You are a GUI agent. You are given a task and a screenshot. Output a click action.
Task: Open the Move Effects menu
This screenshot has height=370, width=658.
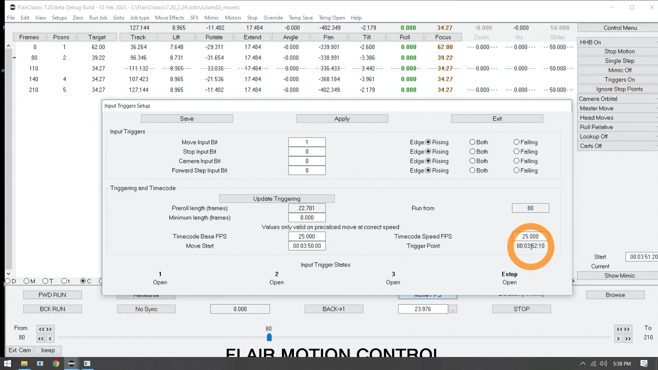170,18
